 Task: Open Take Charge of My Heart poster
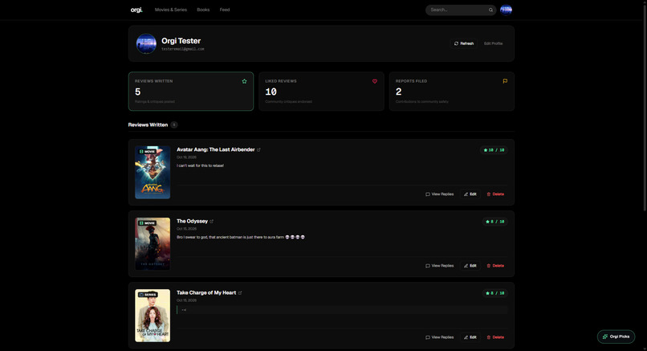153,316
